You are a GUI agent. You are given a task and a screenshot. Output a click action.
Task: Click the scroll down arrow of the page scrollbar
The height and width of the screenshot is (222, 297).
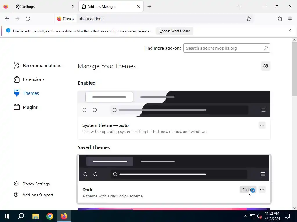[x=294, y=208]
